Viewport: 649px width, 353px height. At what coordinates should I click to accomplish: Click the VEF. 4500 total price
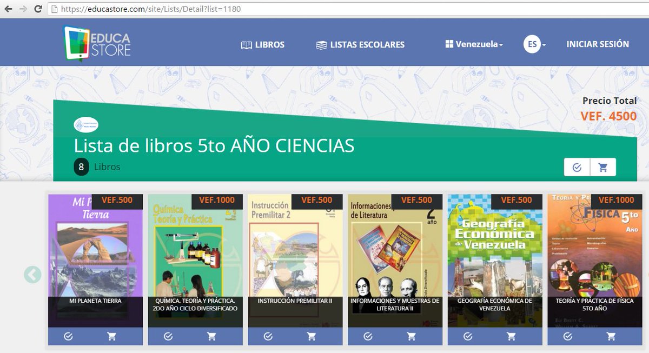(x=608, y=116)
